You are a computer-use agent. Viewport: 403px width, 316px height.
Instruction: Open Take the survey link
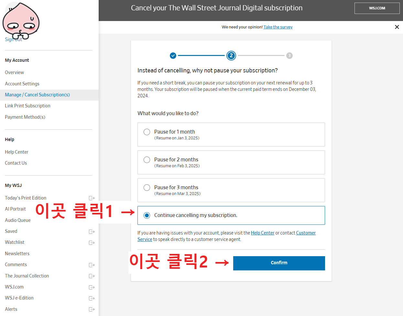(278, 27)
